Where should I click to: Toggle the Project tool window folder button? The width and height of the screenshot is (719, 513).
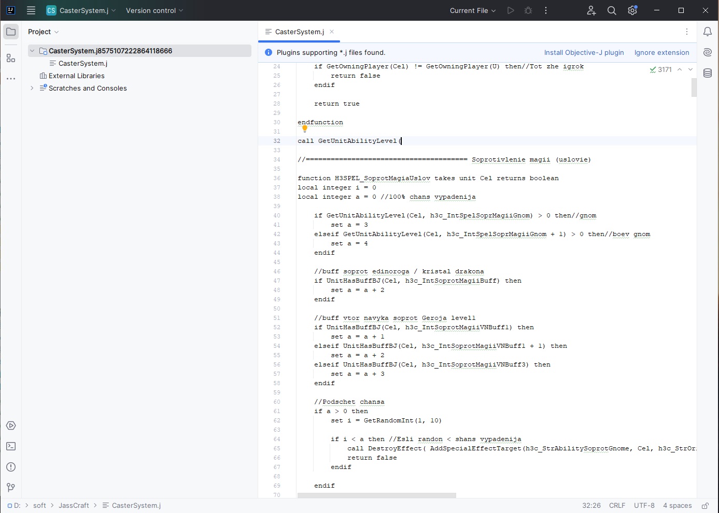(11, 32)
